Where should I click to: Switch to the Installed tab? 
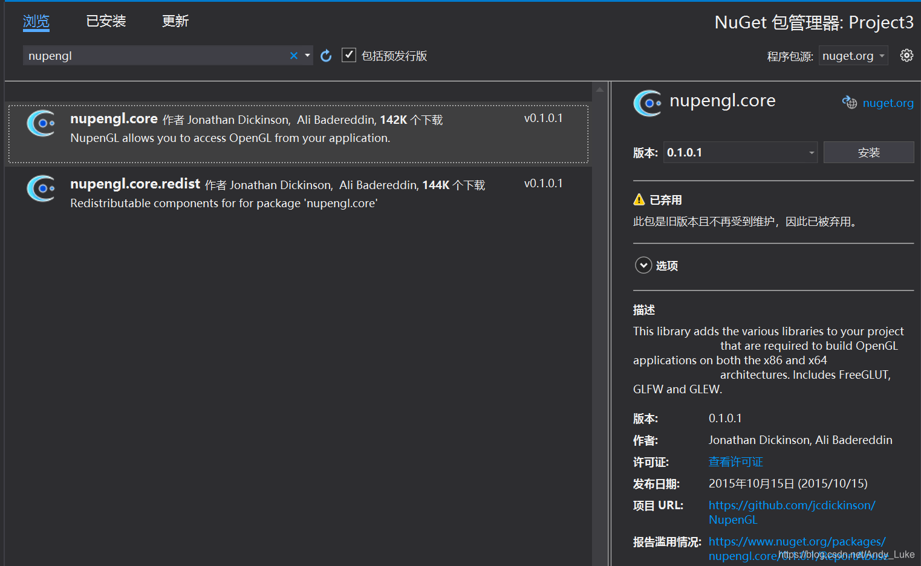(106, 21)
